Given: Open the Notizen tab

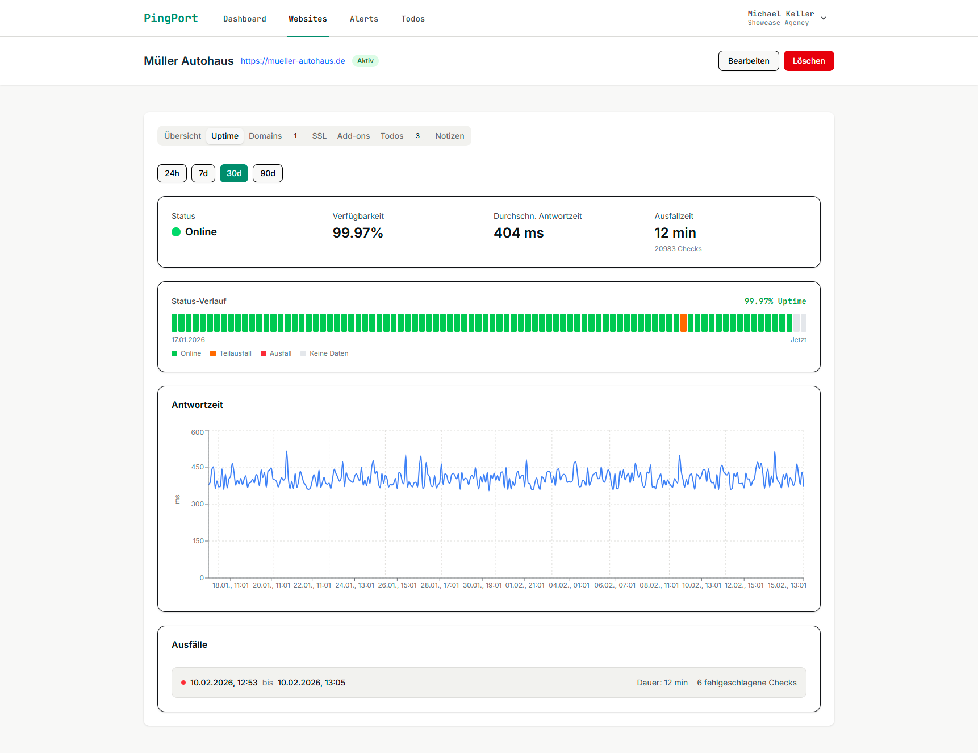Looking at the screenshot, I should click(x=449, y=136).
